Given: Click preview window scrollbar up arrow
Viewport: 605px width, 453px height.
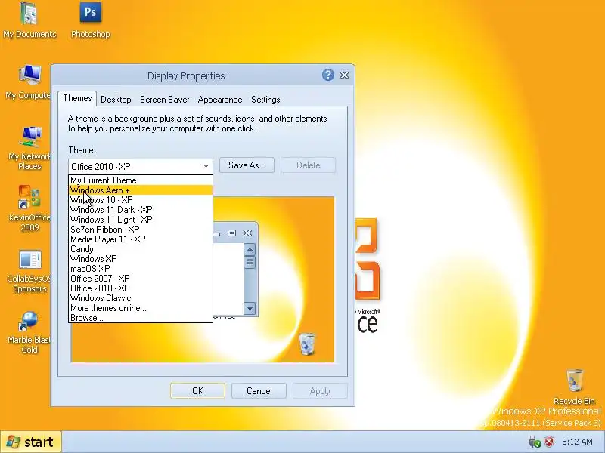Looking at the screenshot, I should (x=250, y=250).
